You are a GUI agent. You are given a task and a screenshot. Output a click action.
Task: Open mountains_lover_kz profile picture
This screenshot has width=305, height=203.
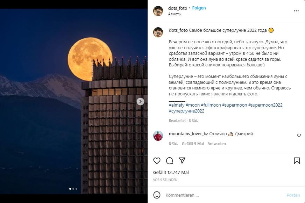[158, 136]
